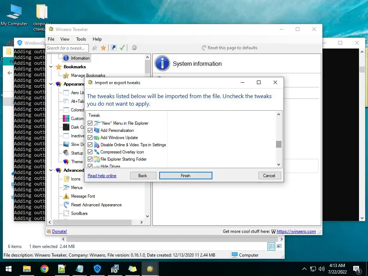Open Reset Advanced Appearance item
The width and height of the screenshot is (368, 276).
tap(96, 205)
